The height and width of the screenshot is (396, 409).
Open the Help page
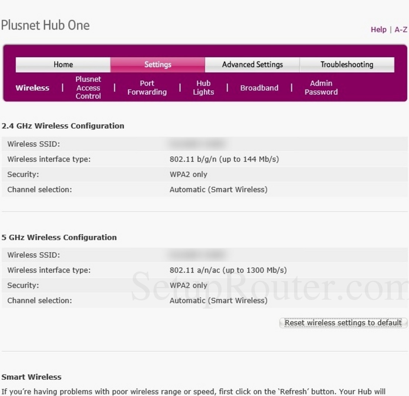[x=379, y=29]
